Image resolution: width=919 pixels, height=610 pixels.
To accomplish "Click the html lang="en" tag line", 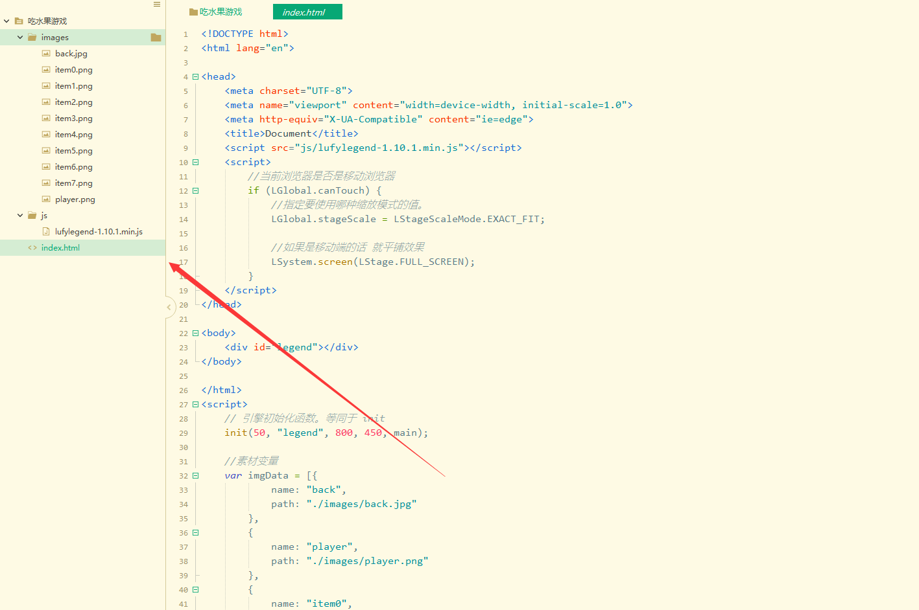I will tap(248, 48).
